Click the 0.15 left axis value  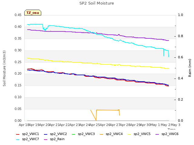coord(18,85)
